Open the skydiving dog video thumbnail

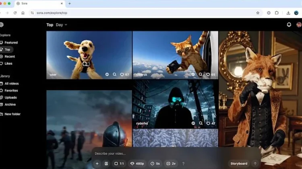pos(89,55)
